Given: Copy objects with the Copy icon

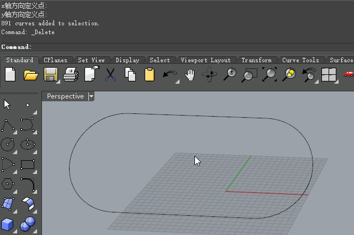Looking at the screenshot, I should [x=130, y=74].
